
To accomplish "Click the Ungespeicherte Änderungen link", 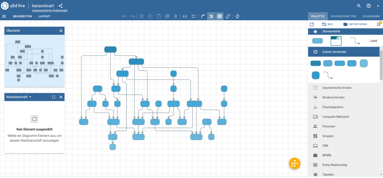I will tap(50, 10).
